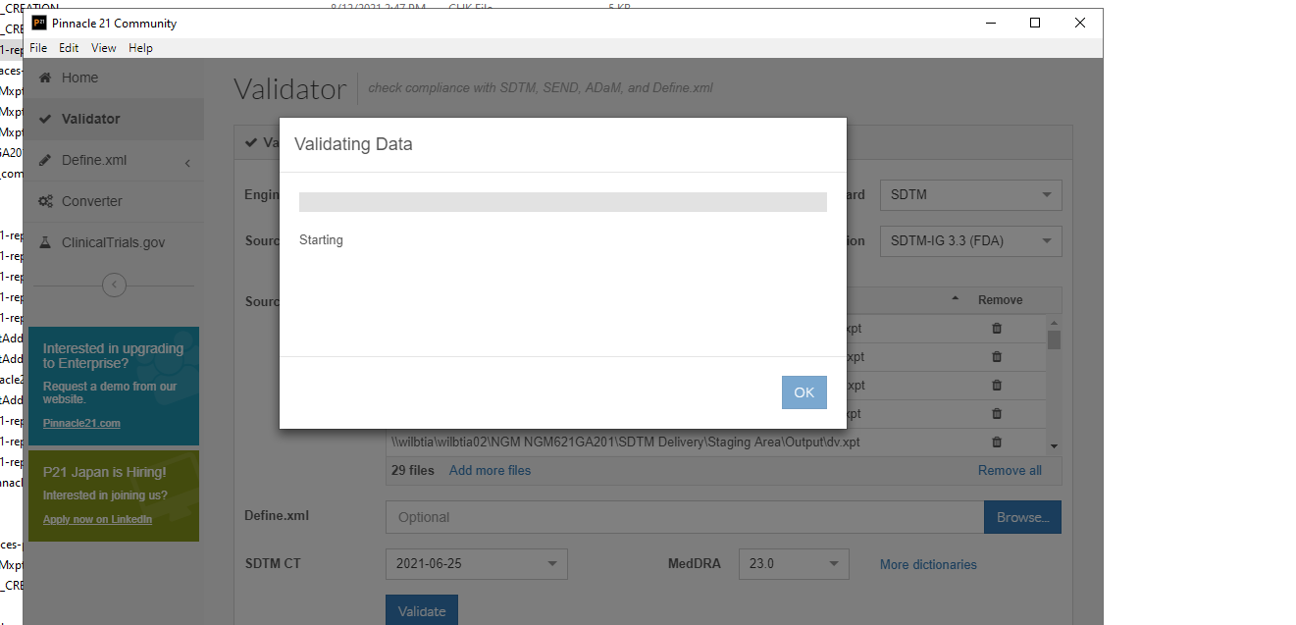Expand the Define.xml sidebar chevron
The image size is (1296, 625).
187,162
